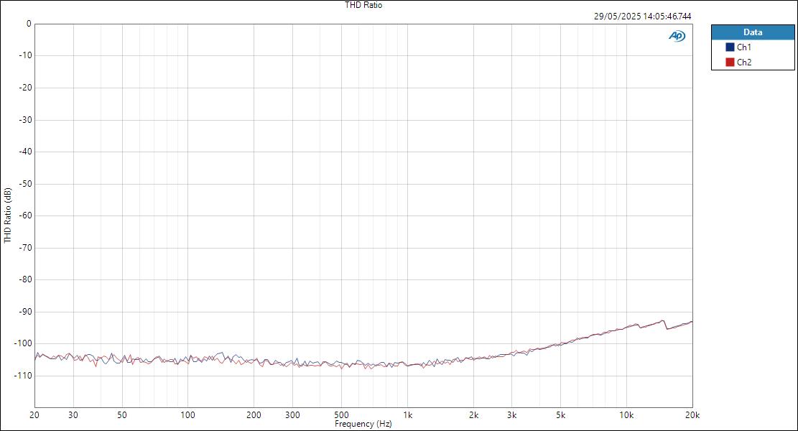798x431 pixels.
Task: Click the Audio Precision logo
Action: point(676,34)
